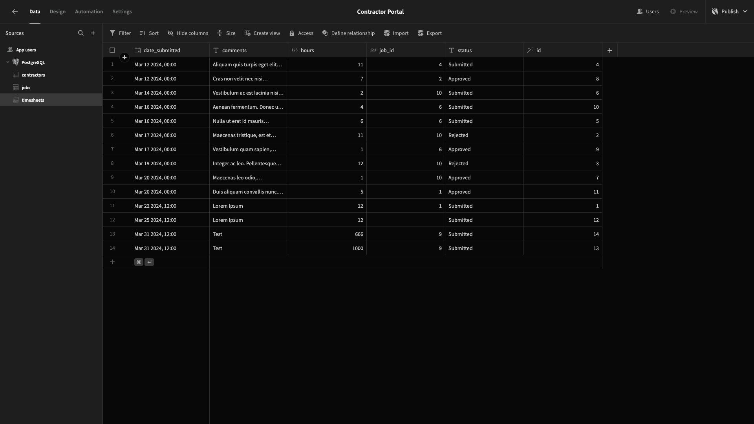Click the Hide columns icon
The image size is (754, 424).
[x=170, y=33]
